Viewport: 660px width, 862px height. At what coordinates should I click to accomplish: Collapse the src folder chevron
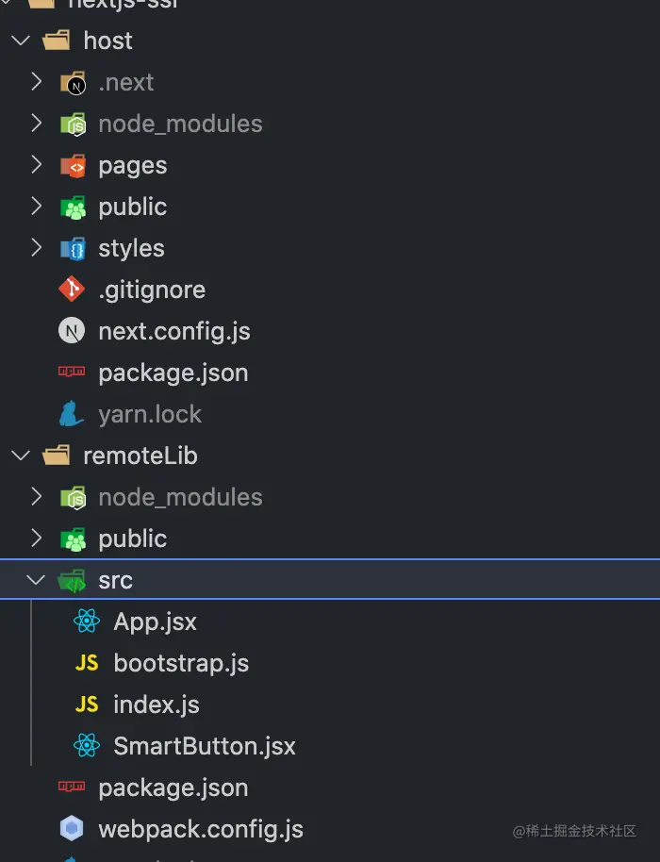pyautogui.click(x=36, y=579)
